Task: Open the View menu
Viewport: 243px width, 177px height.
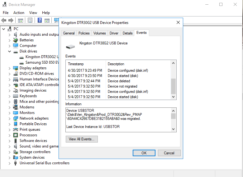Action: tap(33, 13)
